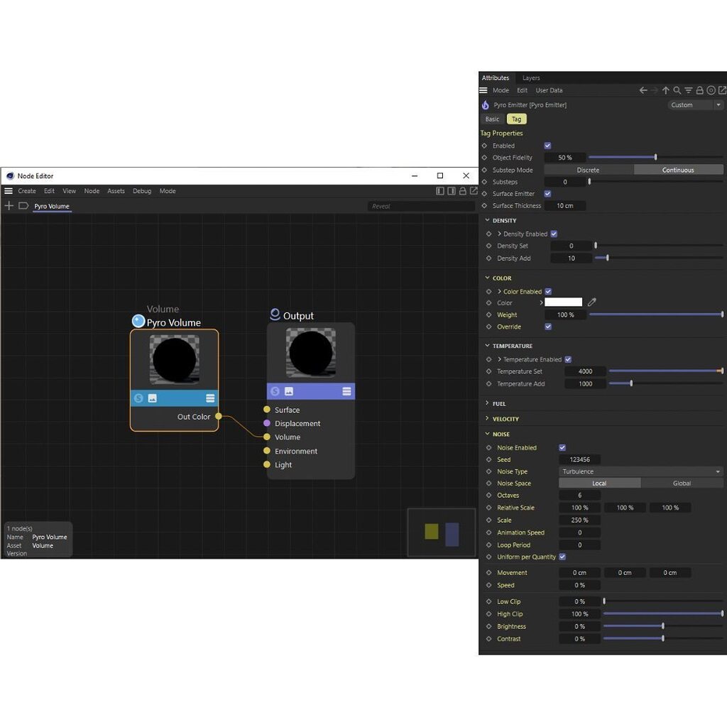Toggle the Density Enabled checkbox
The image size is (727, 727).
click(x=554, y=234)
